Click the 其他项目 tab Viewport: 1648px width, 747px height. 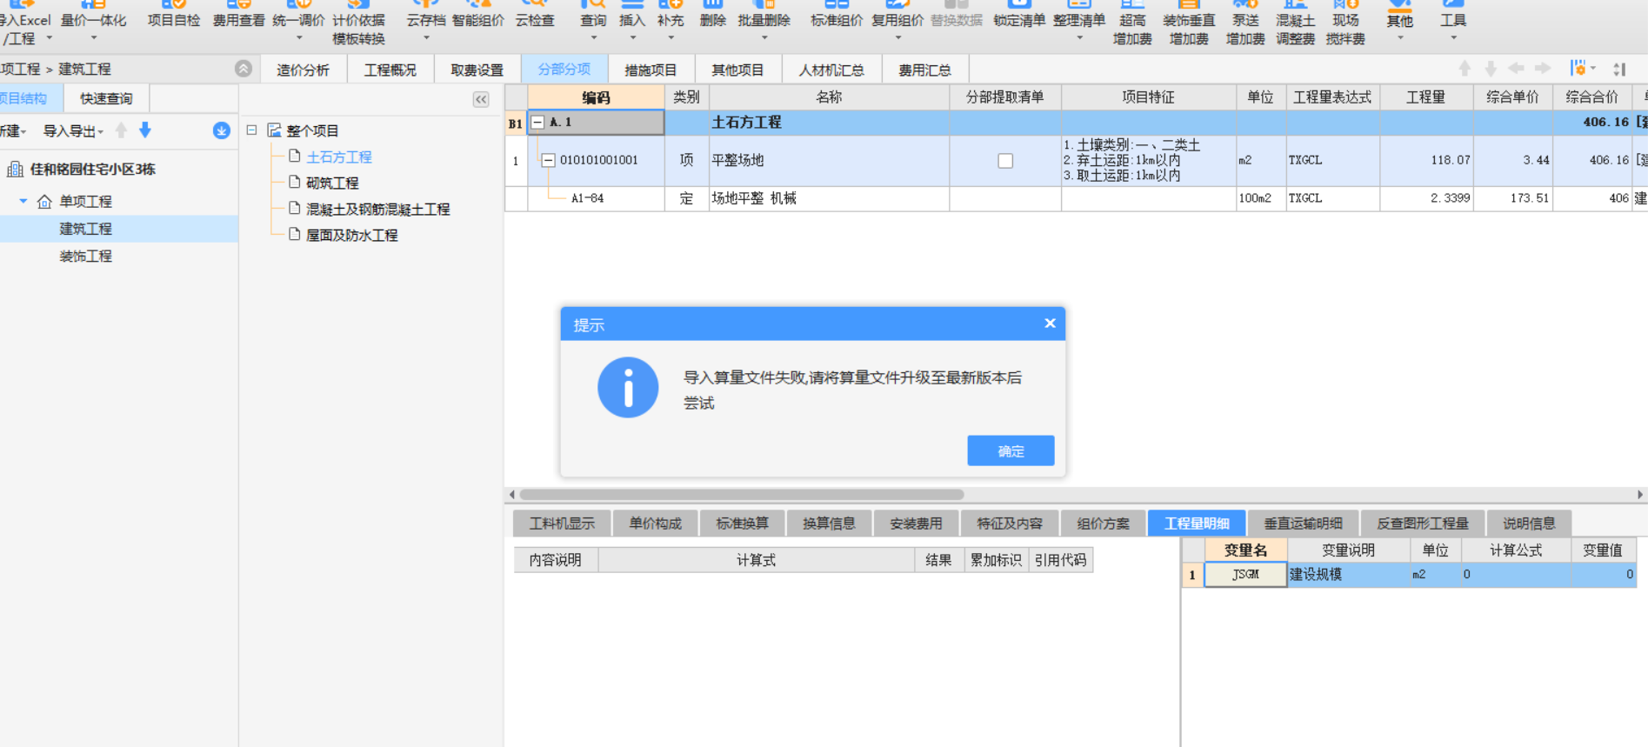pos(737,70)
